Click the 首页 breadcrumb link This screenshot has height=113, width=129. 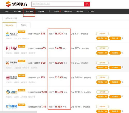7,18
